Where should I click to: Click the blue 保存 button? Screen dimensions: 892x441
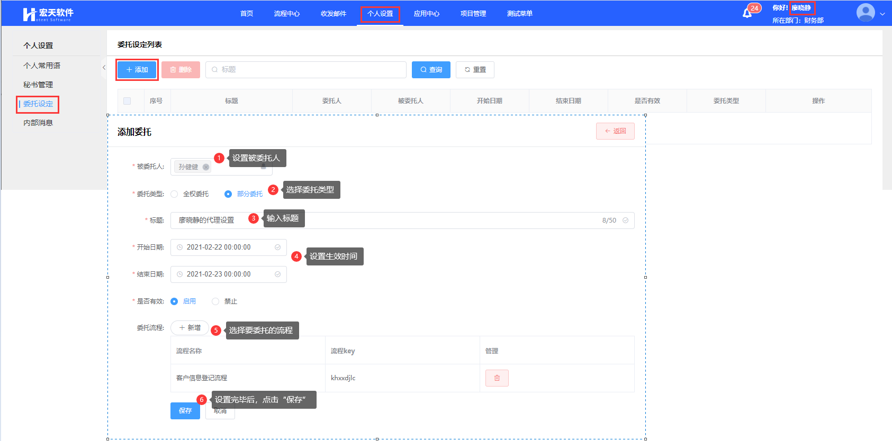click(185, 411)
